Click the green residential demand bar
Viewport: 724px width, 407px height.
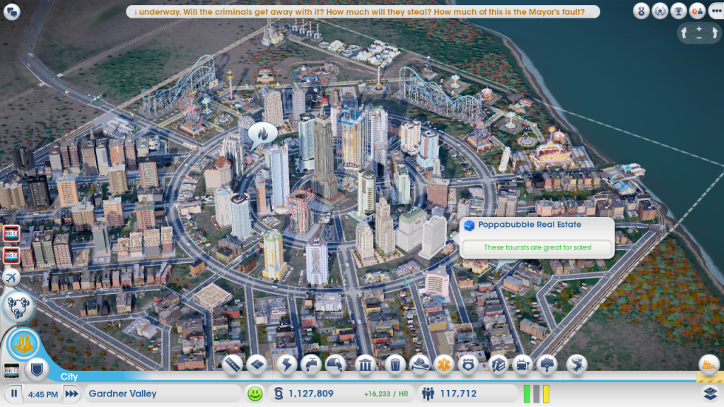(x=527, y=394)
